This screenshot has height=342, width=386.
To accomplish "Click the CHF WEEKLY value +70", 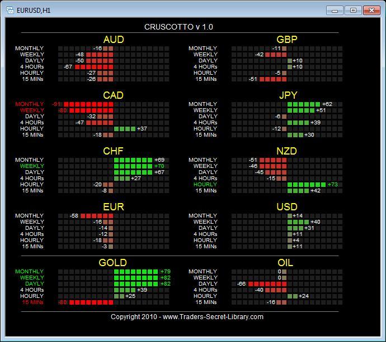I will 159,166.
